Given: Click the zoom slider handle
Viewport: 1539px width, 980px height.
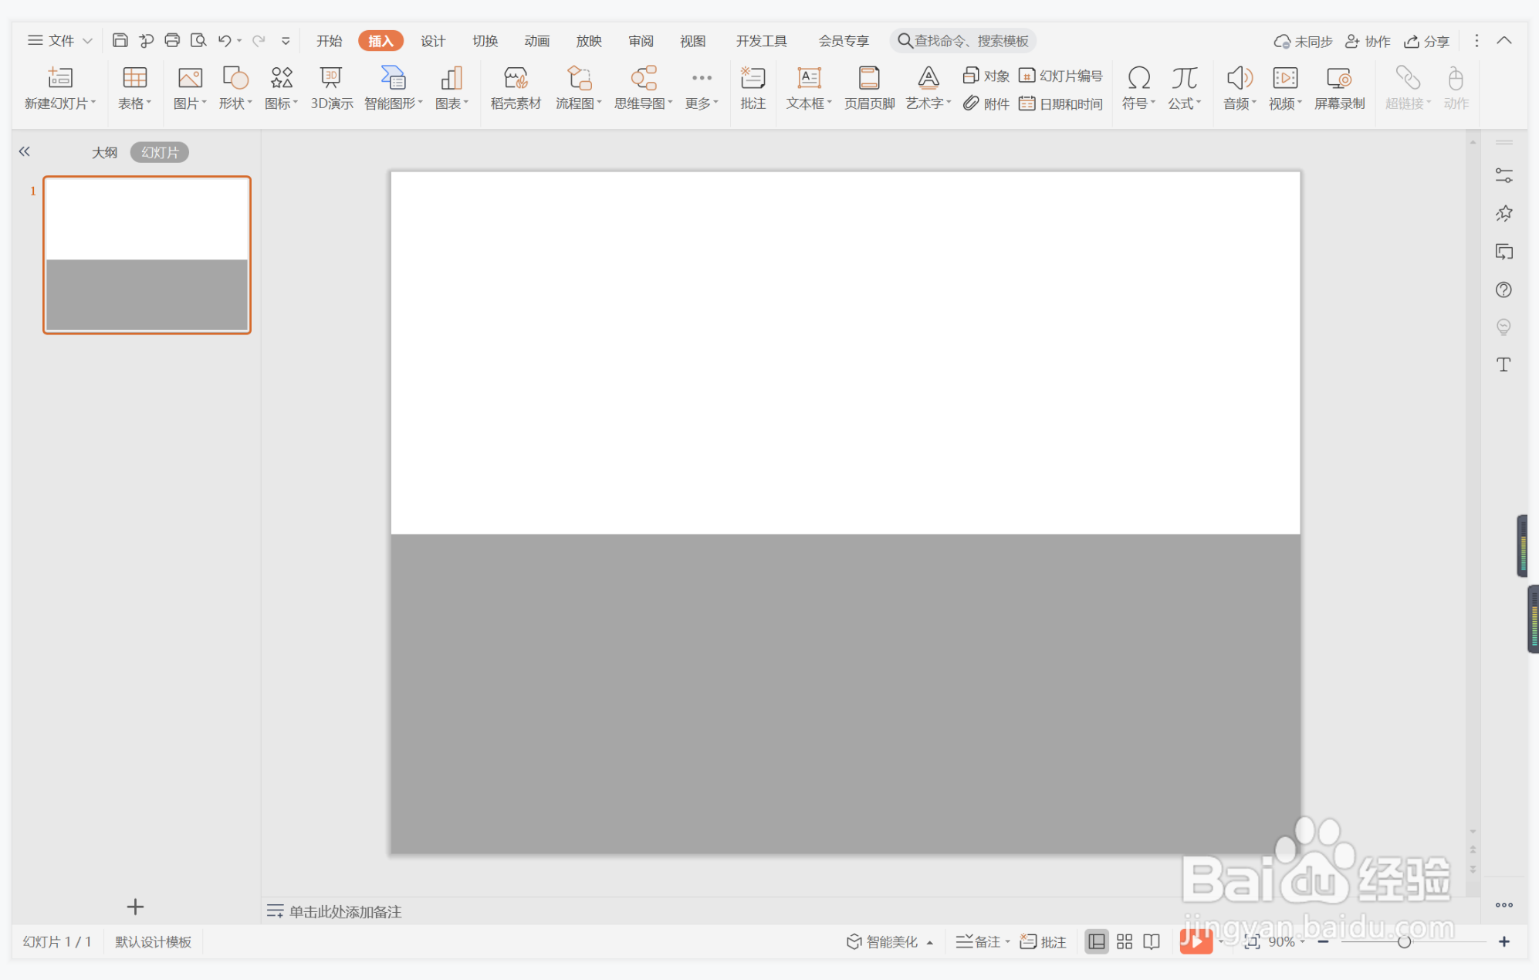Looking at the screenshot, I should pos(1404,941).
